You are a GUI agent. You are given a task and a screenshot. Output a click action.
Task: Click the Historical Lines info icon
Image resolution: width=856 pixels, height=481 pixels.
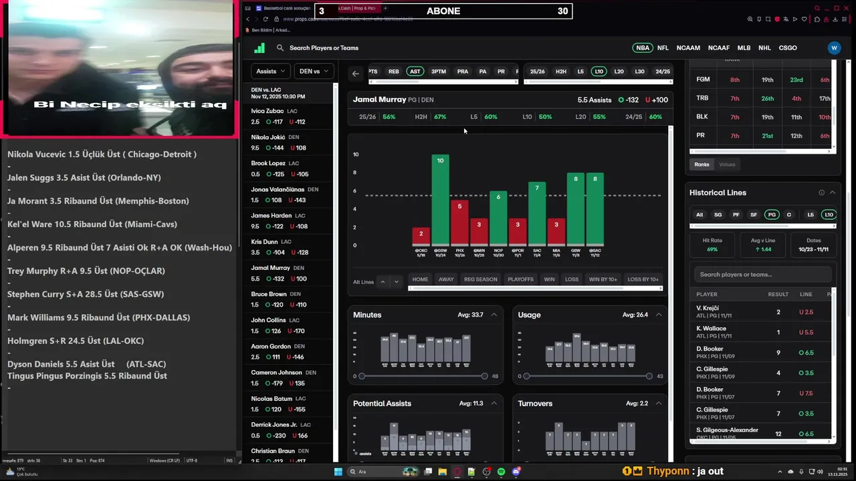pos(821,192)
